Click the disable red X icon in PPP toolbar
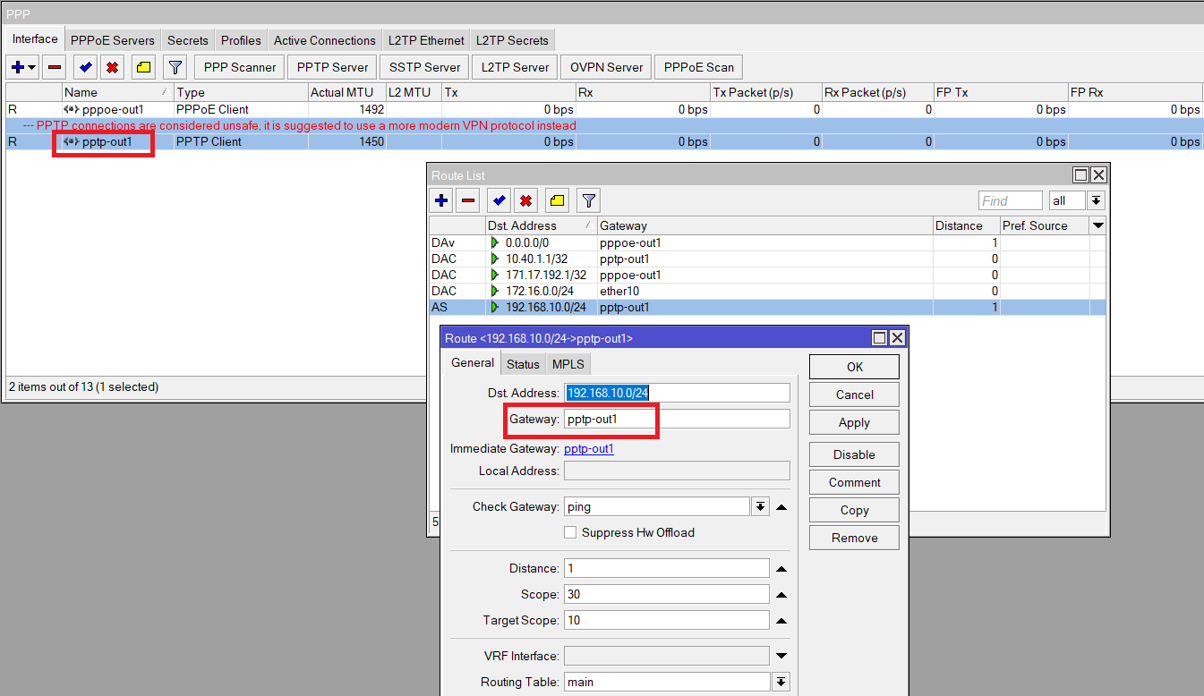Viewport: 1204px width, 696px height. point(112,67)
